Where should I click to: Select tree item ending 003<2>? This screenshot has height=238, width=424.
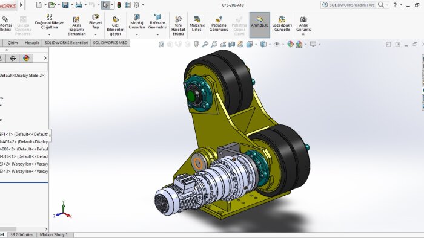tap(24, 149)
